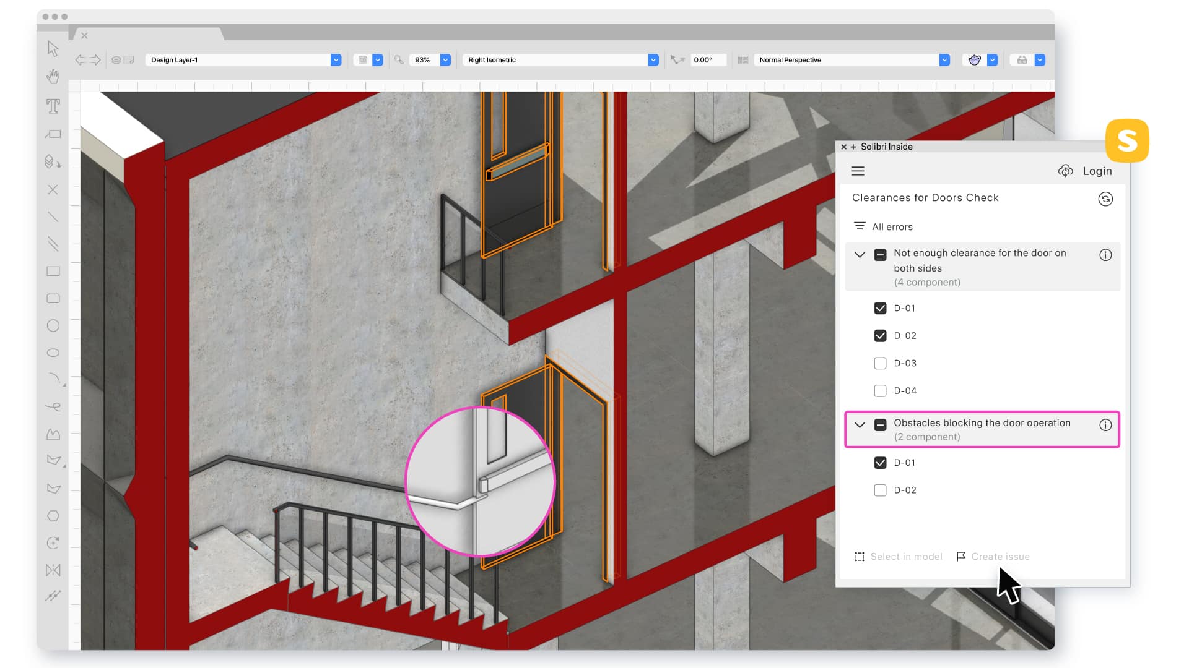
Task: Click the refresh icon beside Clearances for Doors Check
Action: (x=1106, y=199)
